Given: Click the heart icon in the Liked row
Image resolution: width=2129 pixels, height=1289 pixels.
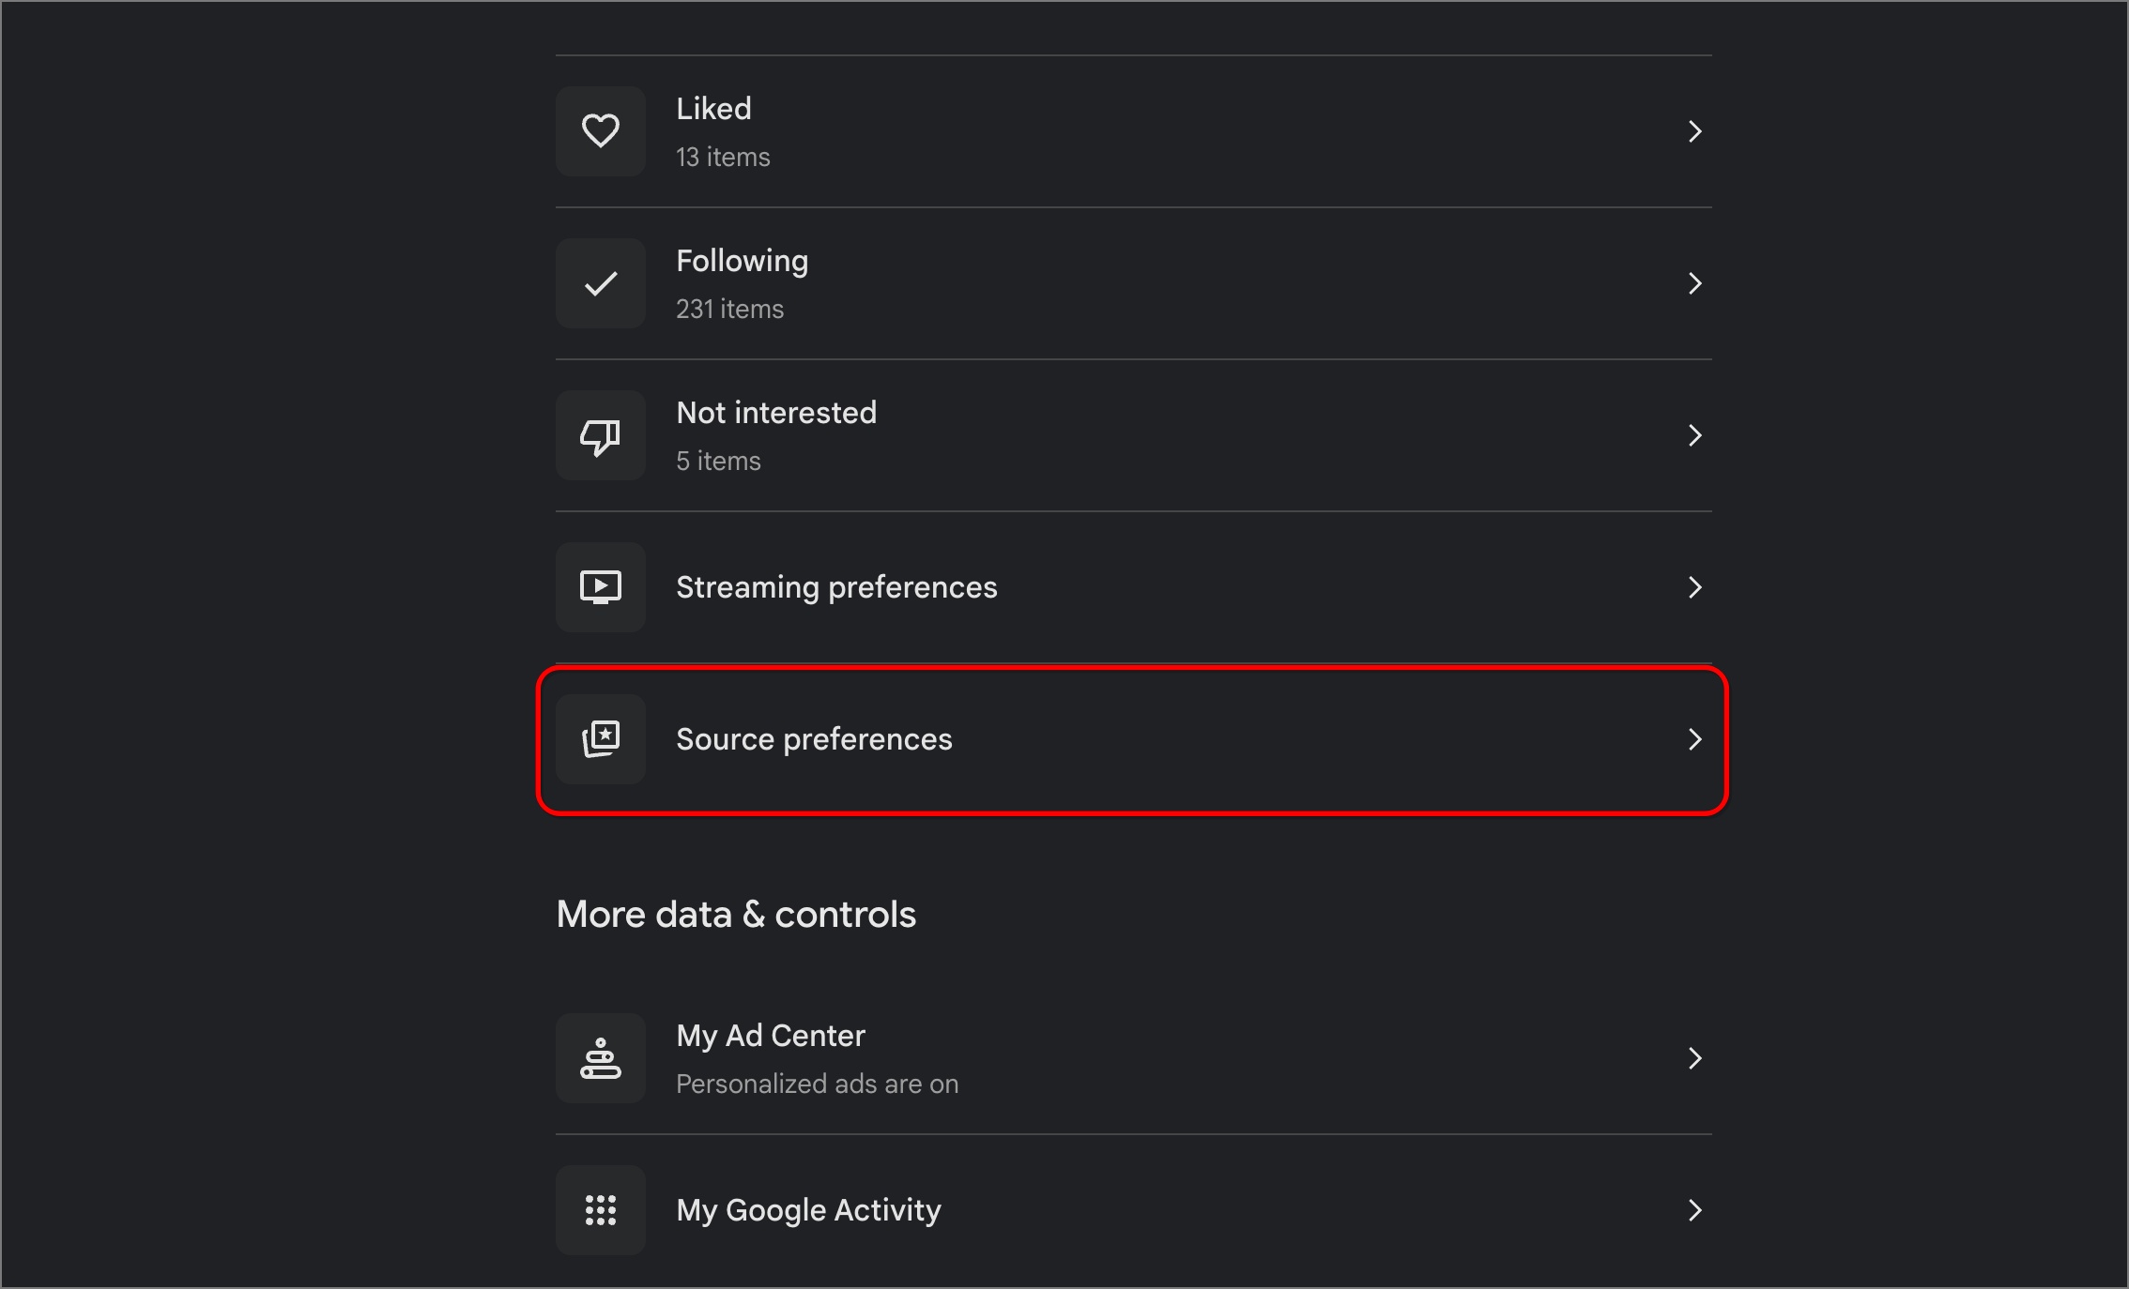Looking at the screenshot, I should tap(601, 131).
